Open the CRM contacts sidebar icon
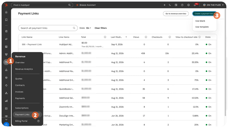This screenshot has width=228, height=128. click(6, 31)
